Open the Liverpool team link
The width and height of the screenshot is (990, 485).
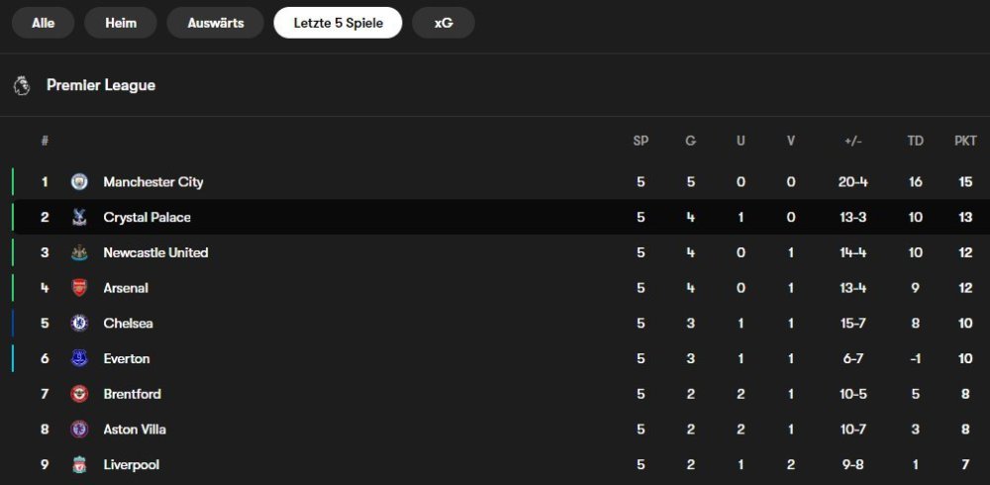(131, 464)
